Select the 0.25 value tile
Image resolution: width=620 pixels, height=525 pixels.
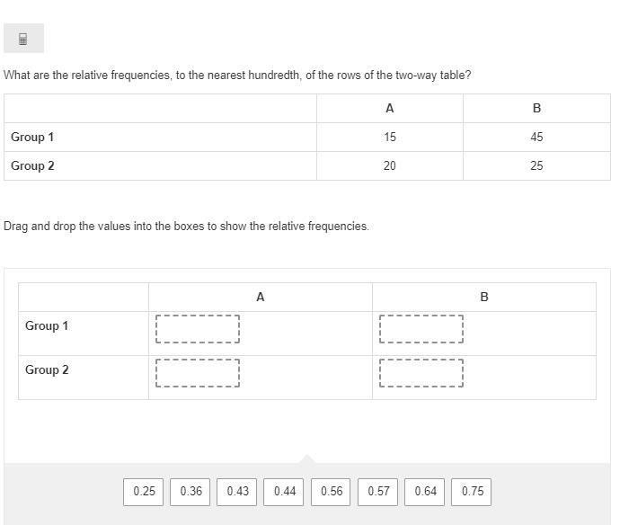(144, 491)
